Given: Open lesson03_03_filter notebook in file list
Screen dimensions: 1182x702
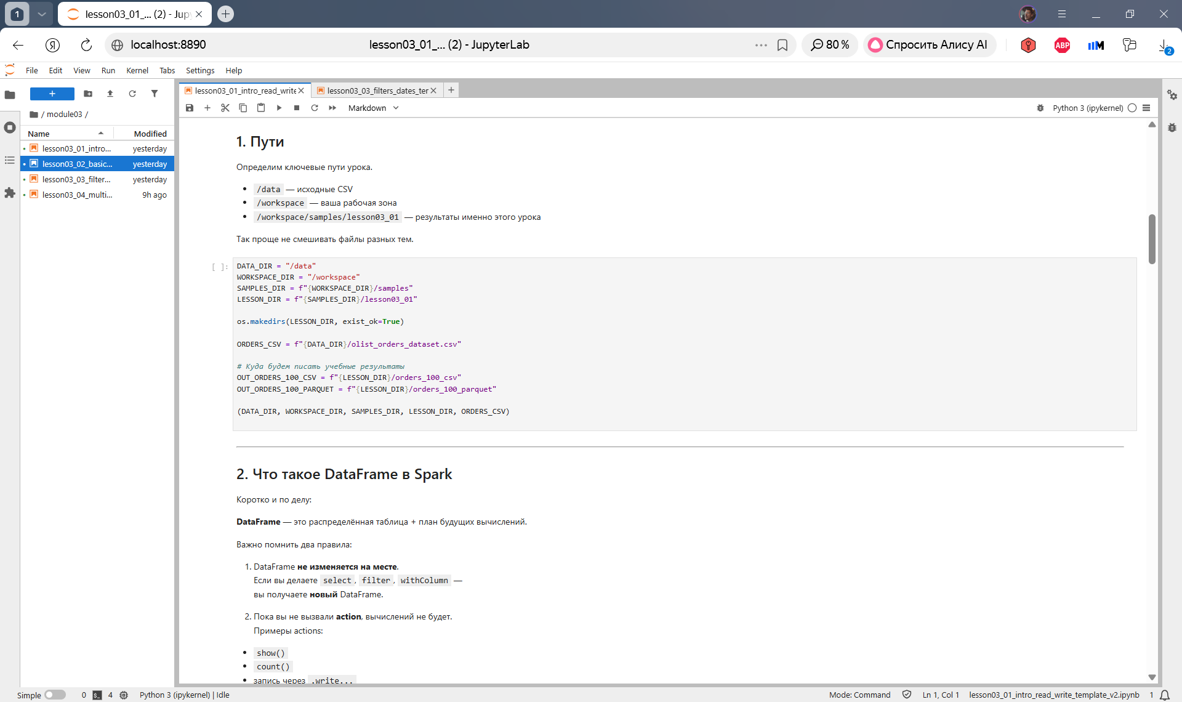Looking at the screenshot, I should point(97,179).
